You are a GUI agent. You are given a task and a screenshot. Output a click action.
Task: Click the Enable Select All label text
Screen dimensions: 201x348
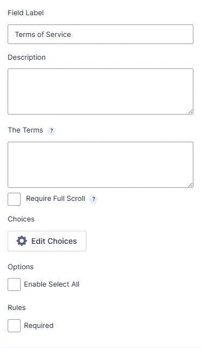[x=52, y=284]
